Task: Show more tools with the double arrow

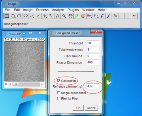Action: [134, 16]
